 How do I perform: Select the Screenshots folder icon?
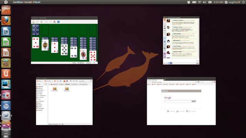(55, 89)
